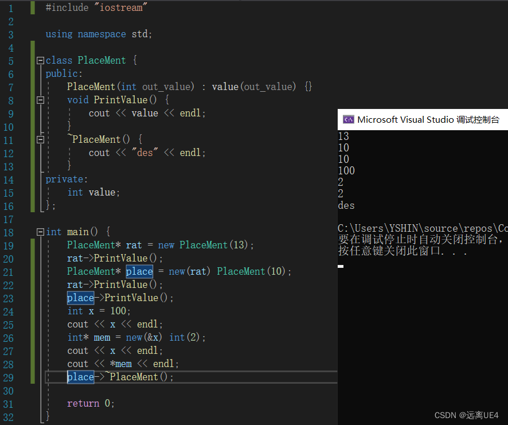Click the 'return 0;' statement
The height and width of the screenshot is (425, 508).
tap(91, 404)
